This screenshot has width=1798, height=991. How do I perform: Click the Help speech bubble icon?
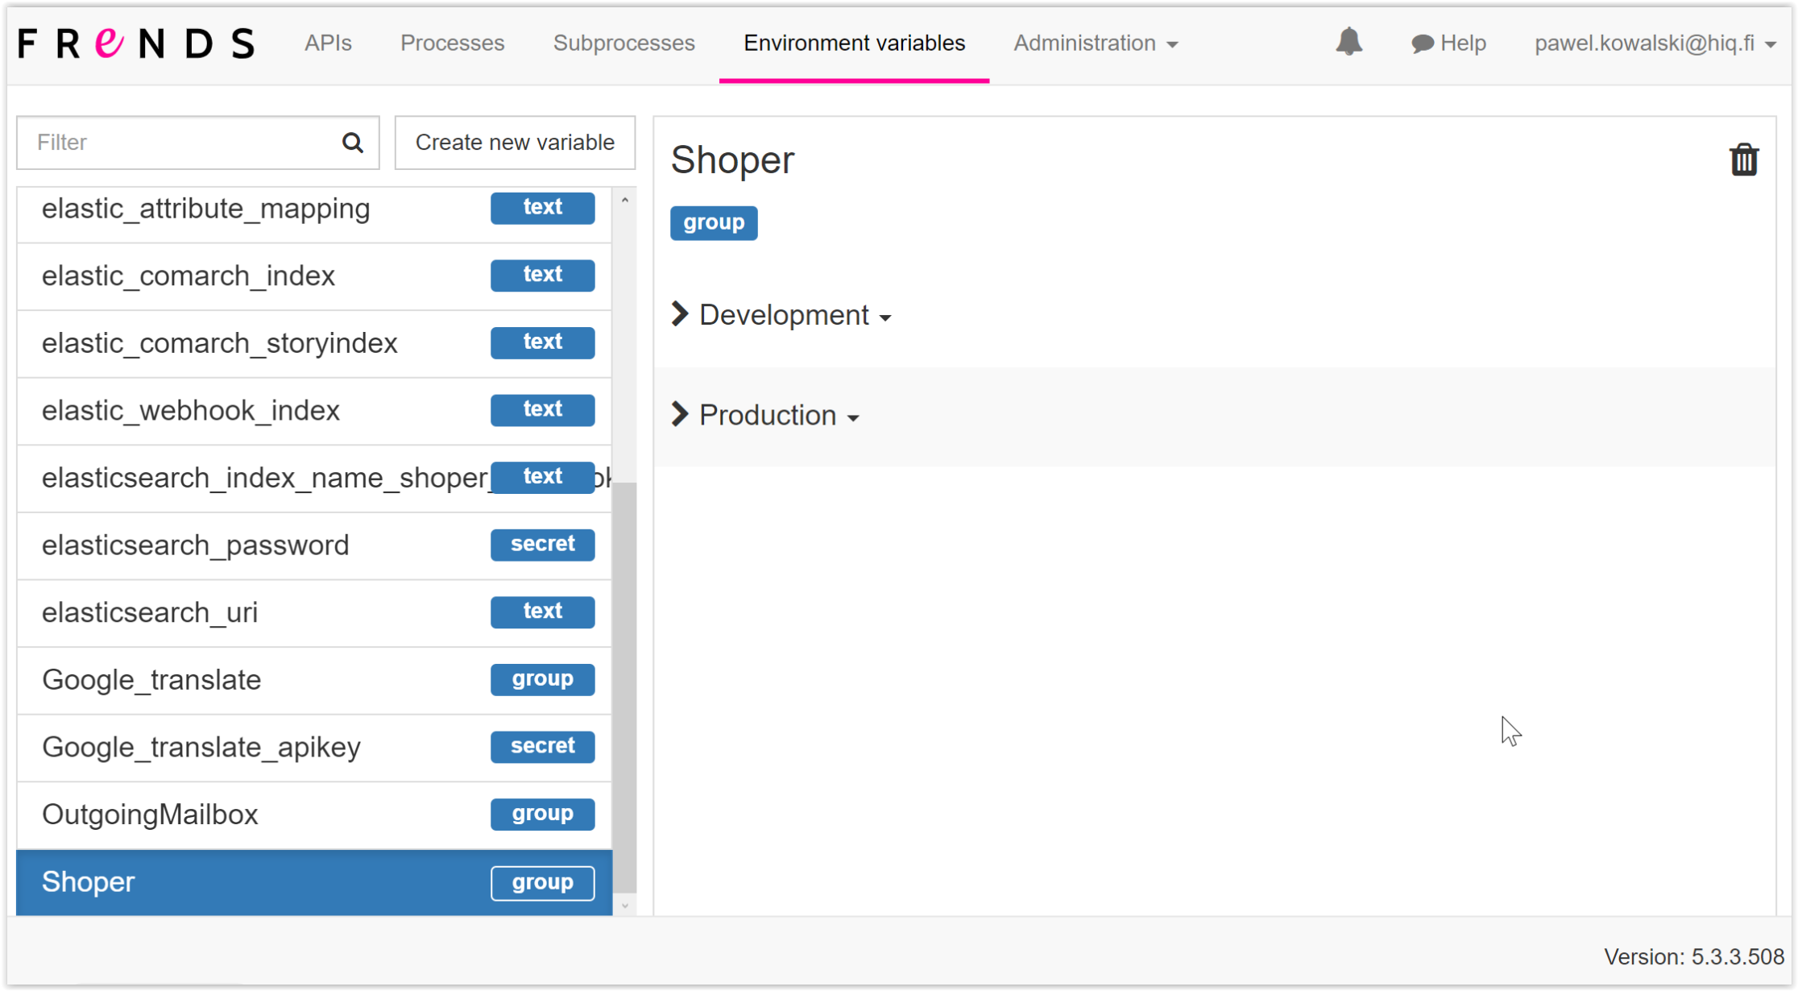point(1422,44)
